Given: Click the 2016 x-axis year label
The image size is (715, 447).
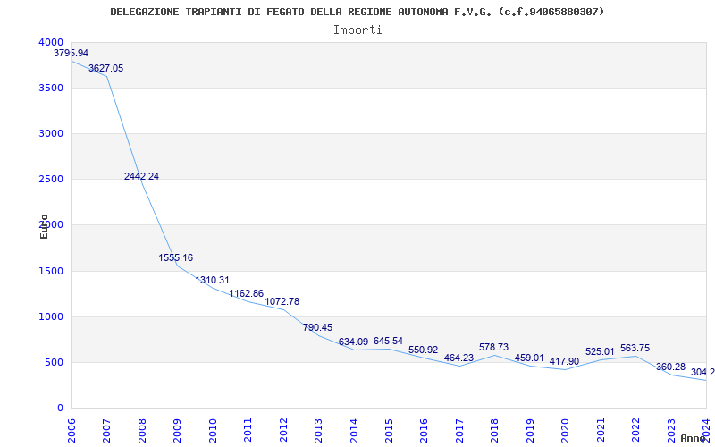Looking at the screenshot, I should (424, 430).
